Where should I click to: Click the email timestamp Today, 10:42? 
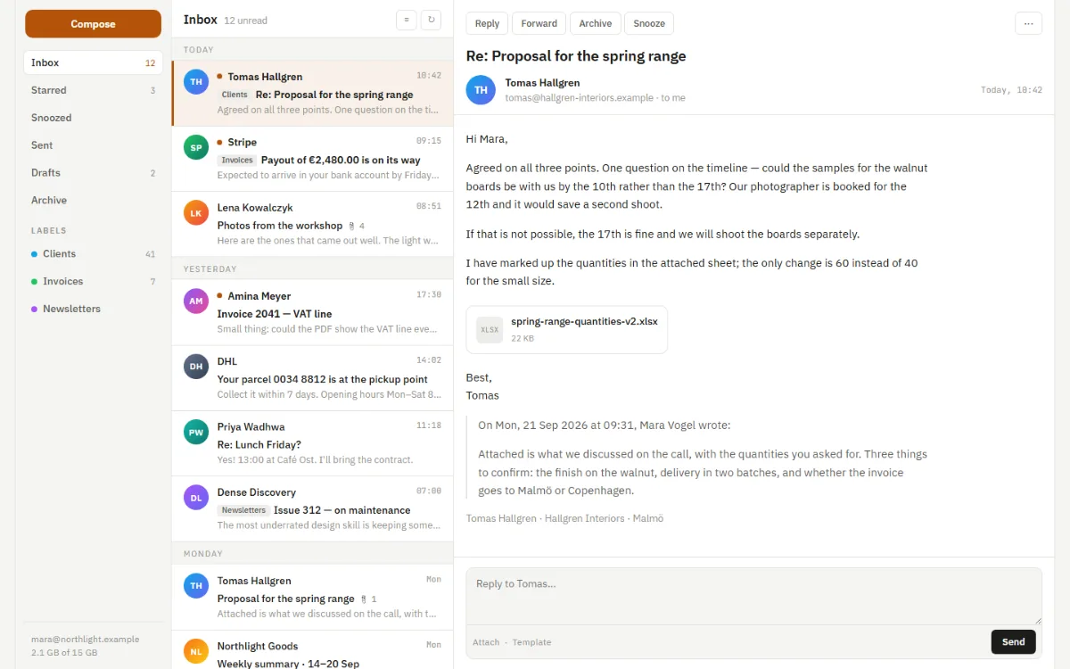[x=1011, y=90]
